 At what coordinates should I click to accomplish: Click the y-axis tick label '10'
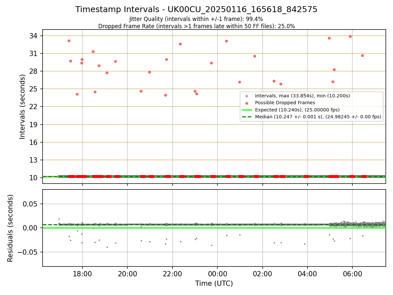(x=33, y=178)
